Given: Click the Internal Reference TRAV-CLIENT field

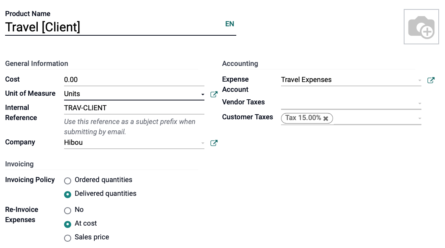Looking at the screenshot, I should (x=134, y=108).
